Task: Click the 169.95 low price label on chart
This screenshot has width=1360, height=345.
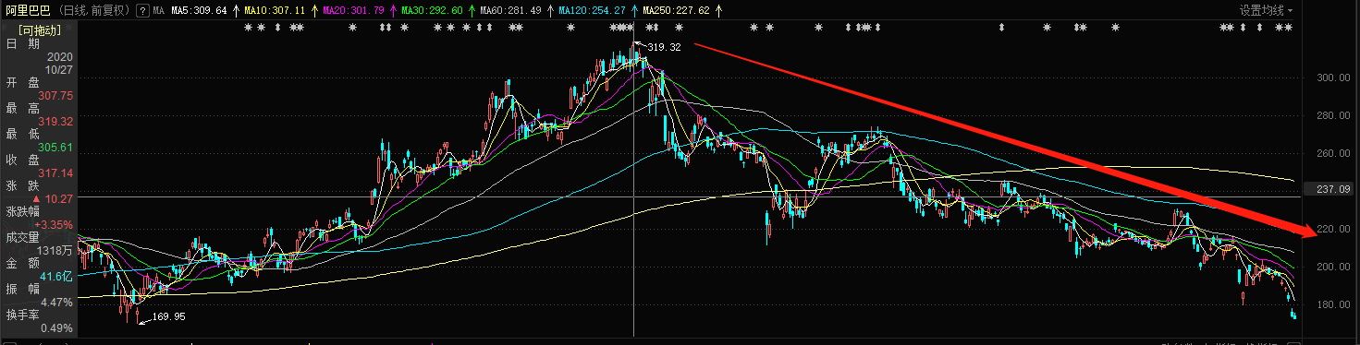Action: pyautogui.click(x=169, y=316)
